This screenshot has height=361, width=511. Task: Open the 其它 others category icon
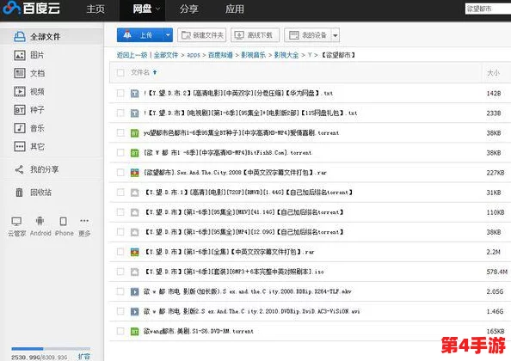20,146
